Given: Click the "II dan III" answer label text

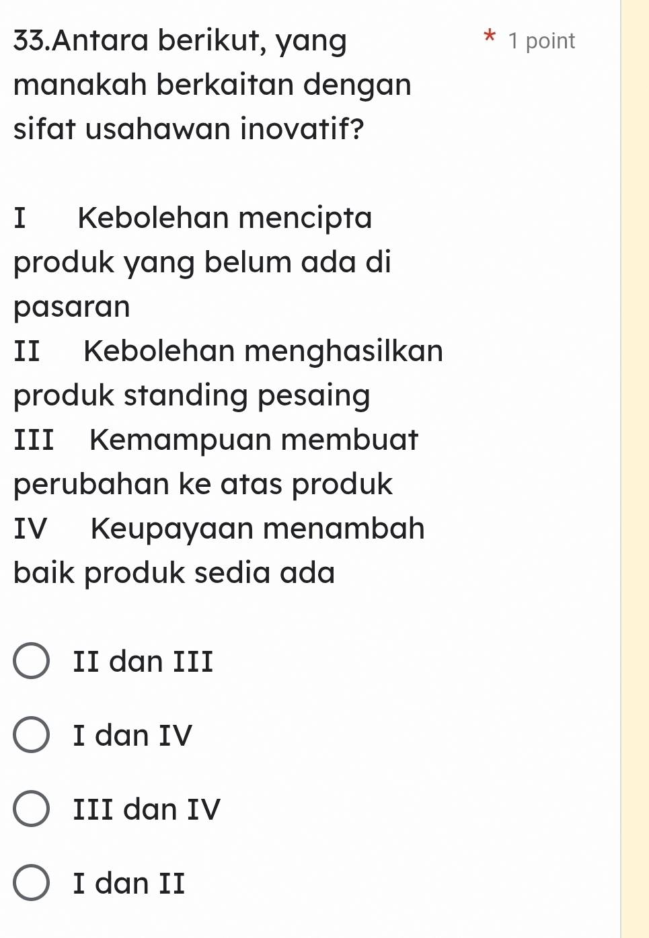Looking at the screenshot, I should coord(143,661).
